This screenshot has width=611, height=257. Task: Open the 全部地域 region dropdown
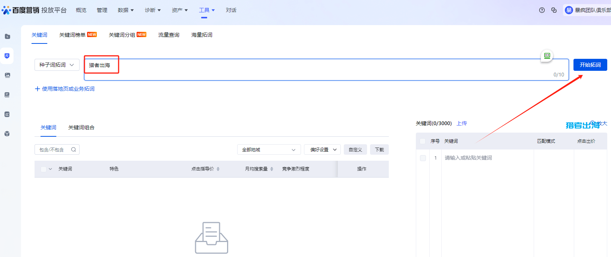[x=269, y=149]
